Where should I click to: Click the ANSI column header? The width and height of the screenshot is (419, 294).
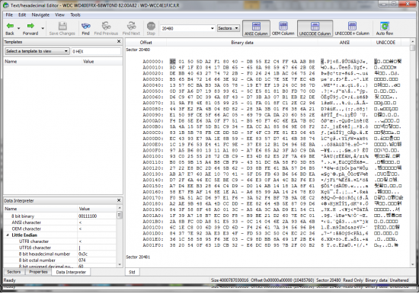(x=344, y=43)
